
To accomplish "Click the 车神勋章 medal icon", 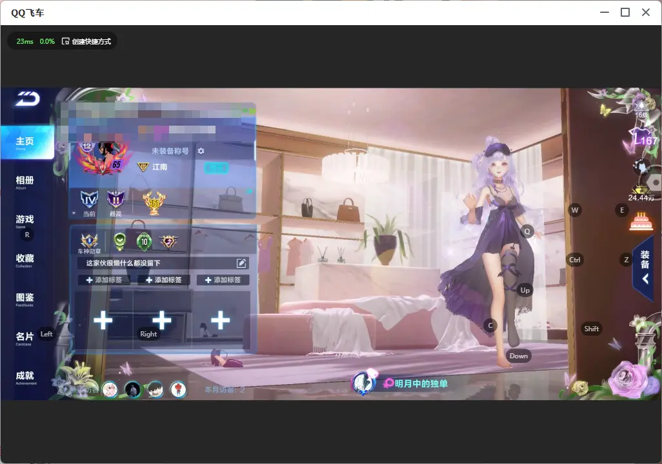I will pyautogui.click(x=89, y=244).
